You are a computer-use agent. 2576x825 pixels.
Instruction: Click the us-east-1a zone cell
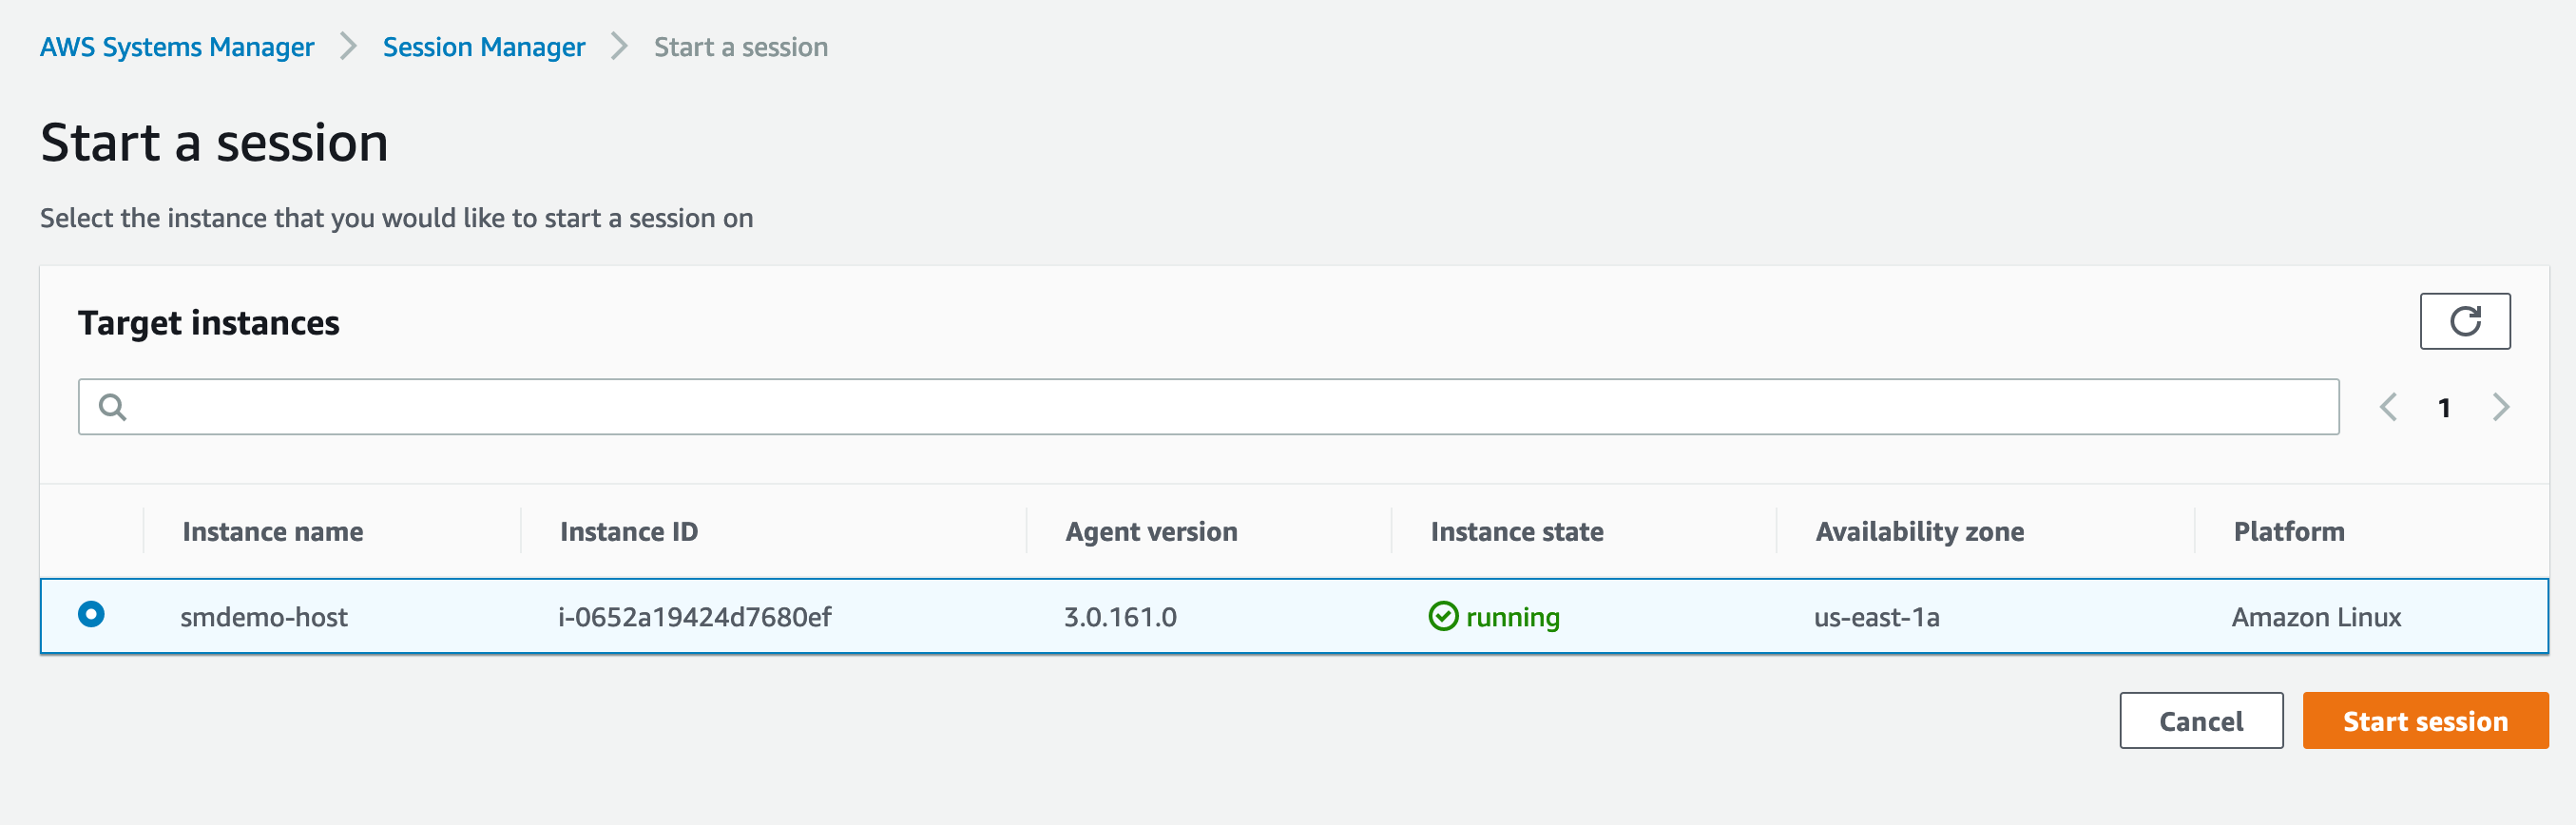pyautogui.click(x=1877, y=617)
